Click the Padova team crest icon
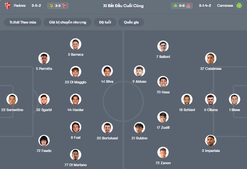 tap(8, 5)
